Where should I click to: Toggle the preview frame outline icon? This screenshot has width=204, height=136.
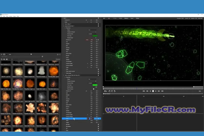[4, 54]
